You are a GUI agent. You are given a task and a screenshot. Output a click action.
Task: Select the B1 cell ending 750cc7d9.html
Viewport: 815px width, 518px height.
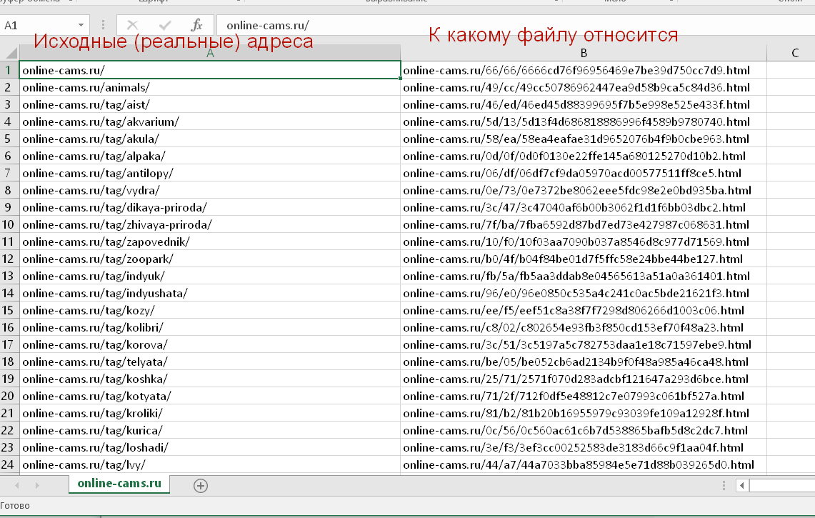[x=583, y=71]
